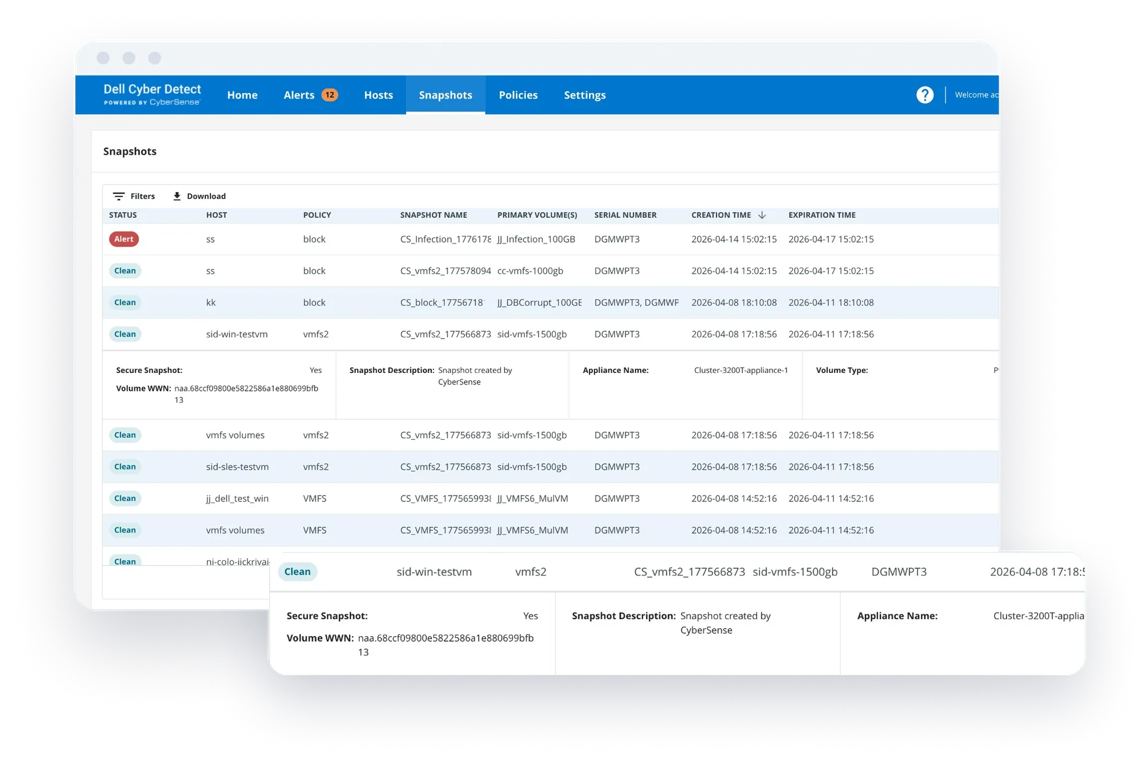Viewport: 1145px width, 760px height.
Task: Click Clean badge in sid-sles-testvm row
Action: pyautogui.click(x=125, y=467)
